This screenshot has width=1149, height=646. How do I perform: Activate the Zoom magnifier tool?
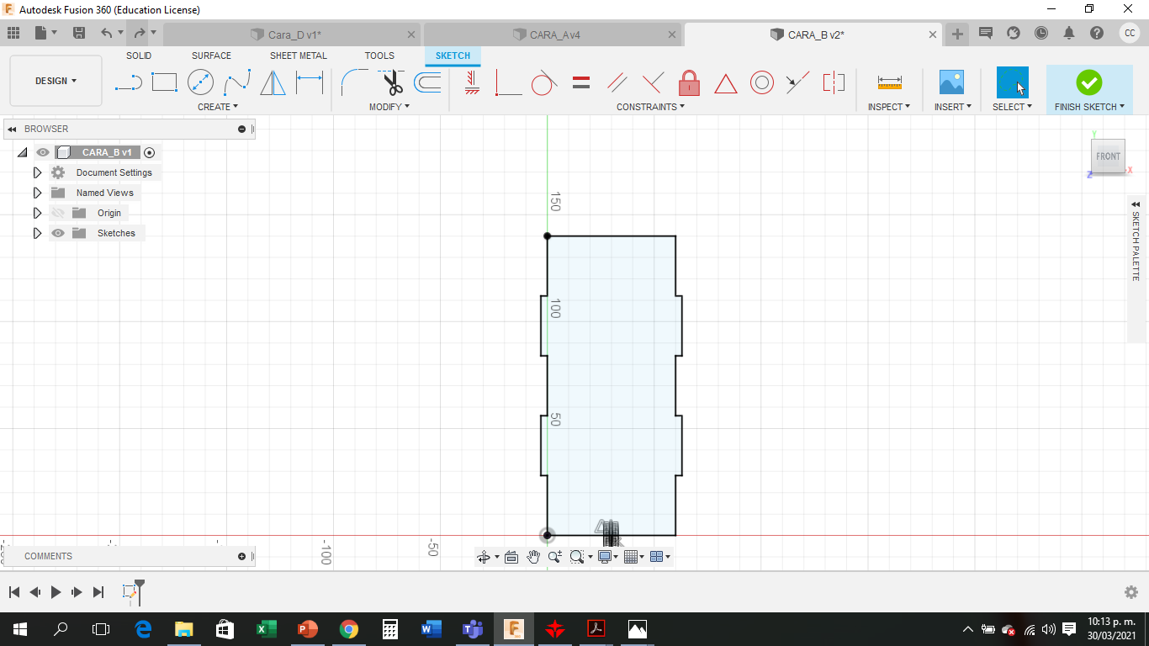[x=555, y=557]
